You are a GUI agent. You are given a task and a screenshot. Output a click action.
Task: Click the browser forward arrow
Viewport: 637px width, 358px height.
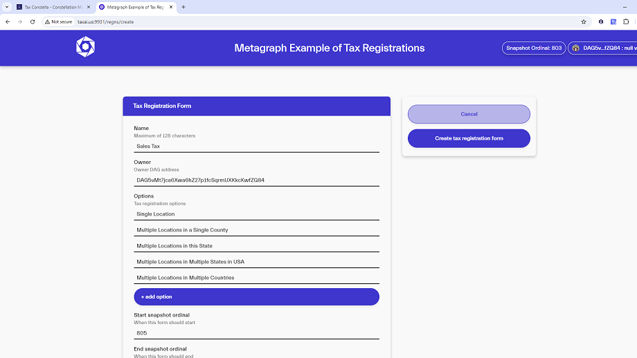(x=20, y=22)
